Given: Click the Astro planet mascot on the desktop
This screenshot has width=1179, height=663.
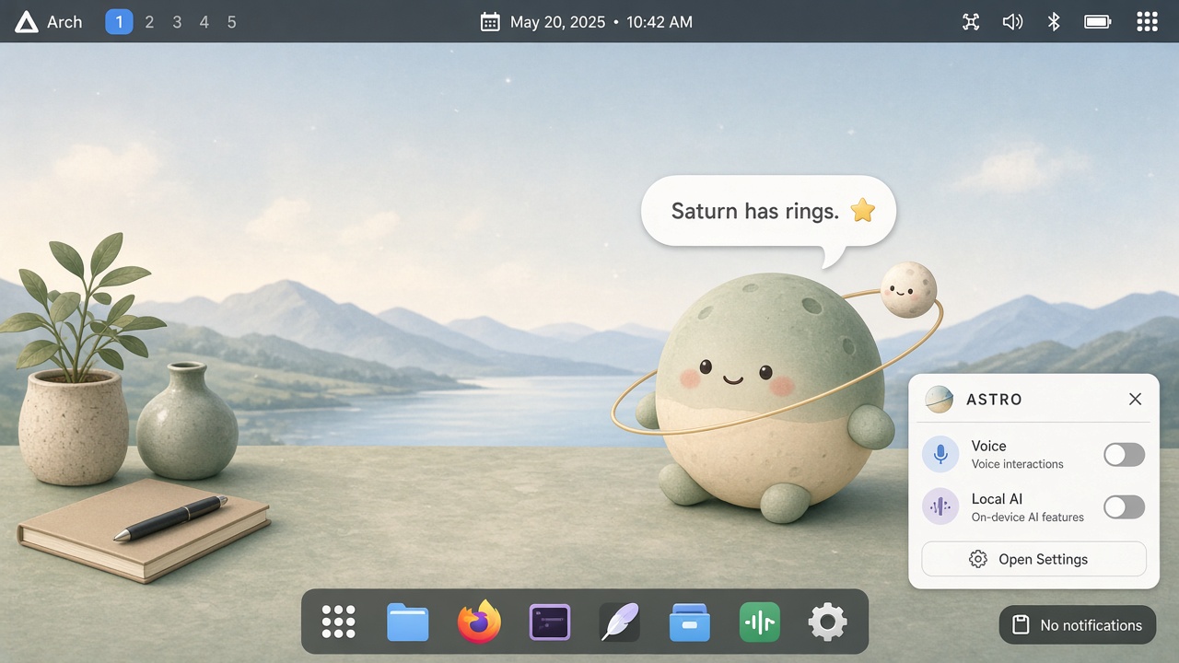Looking at the screenshot, I should 769,396.
